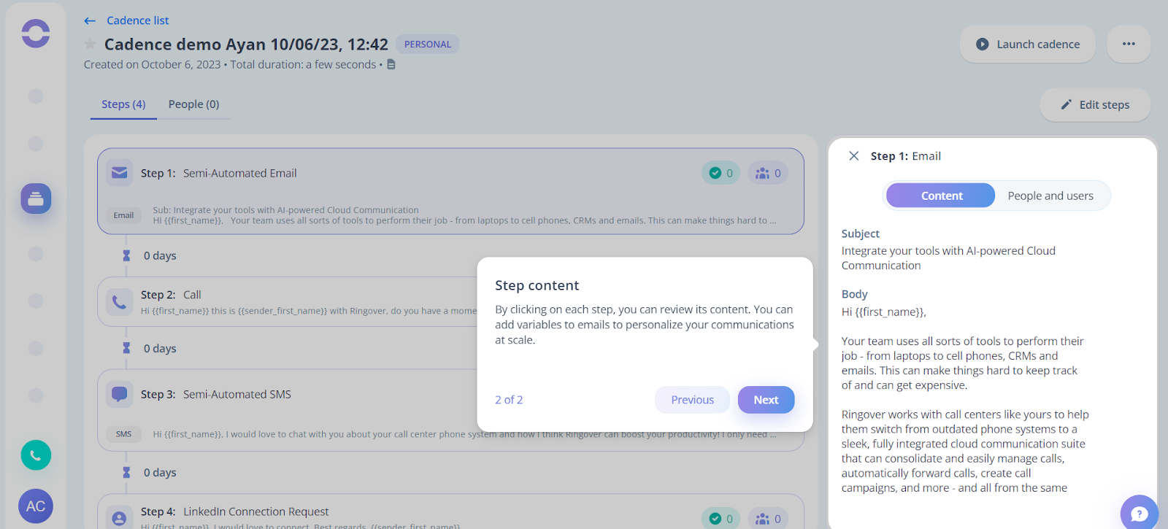
Task: Select the People and users tab
Action: tap(1050, 196)
